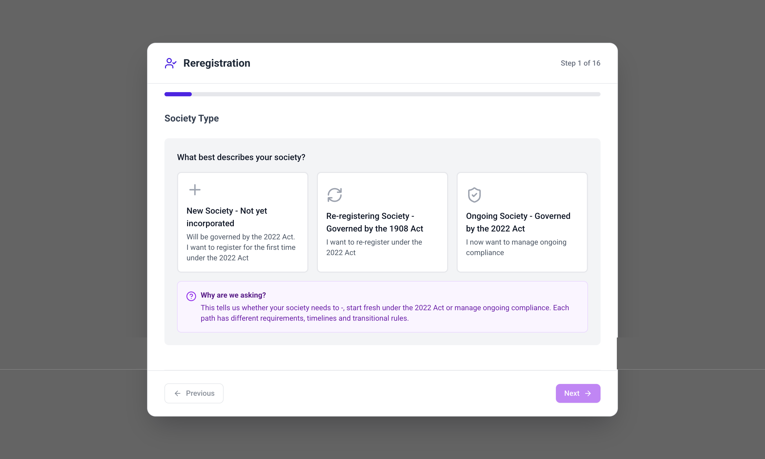765x459 pixels.
Task: Pick "Ongoing Society - Governed by the 2022 Act"
Action: (x=522, y=222)
